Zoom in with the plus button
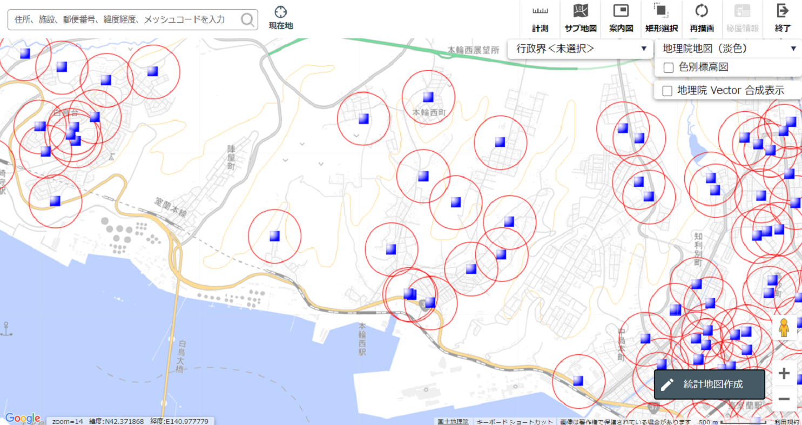Image resolution: width=802 pixels, height=425 pixels. point(784,374)
